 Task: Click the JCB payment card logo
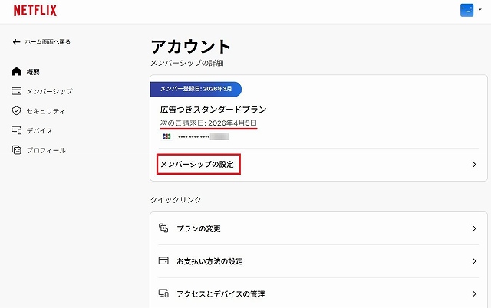pyautogui.click(x=166, y=136)
